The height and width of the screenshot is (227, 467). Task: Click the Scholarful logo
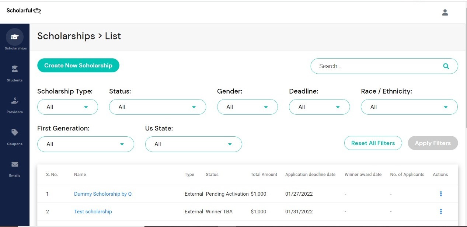(24, 11)
